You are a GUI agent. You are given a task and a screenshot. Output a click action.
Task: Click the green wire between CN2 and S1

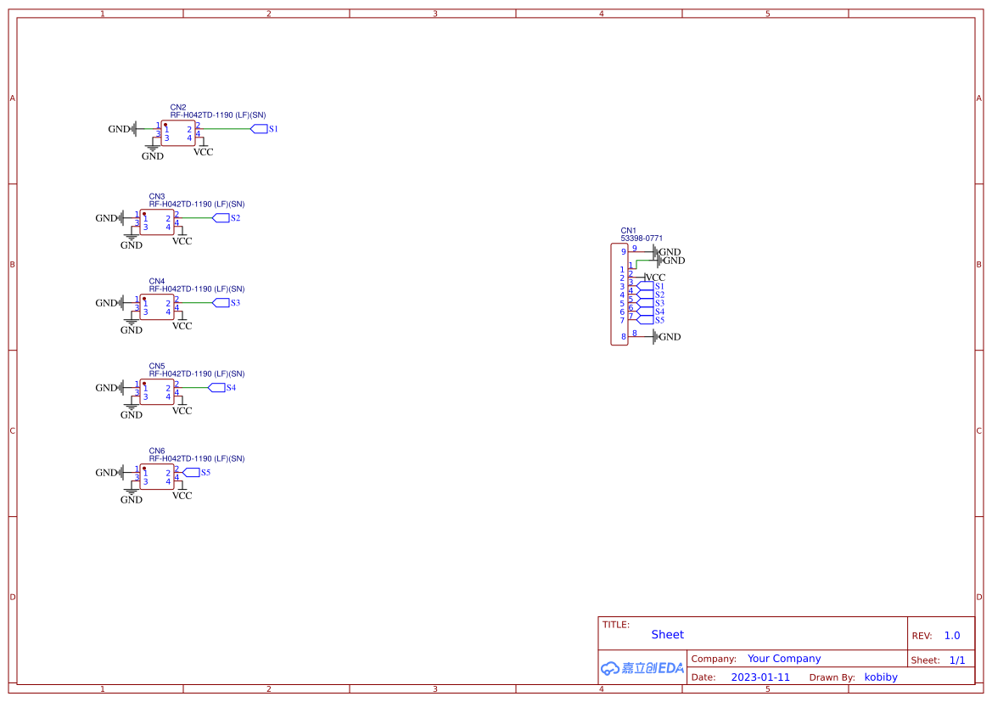[x=225, y=129]
